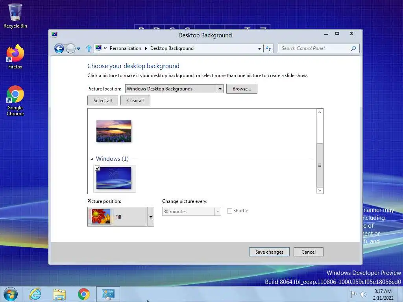Viewport: 403px width, 302px height.
Task: Click Control Panel taskbar button
Action: point(108,294)
